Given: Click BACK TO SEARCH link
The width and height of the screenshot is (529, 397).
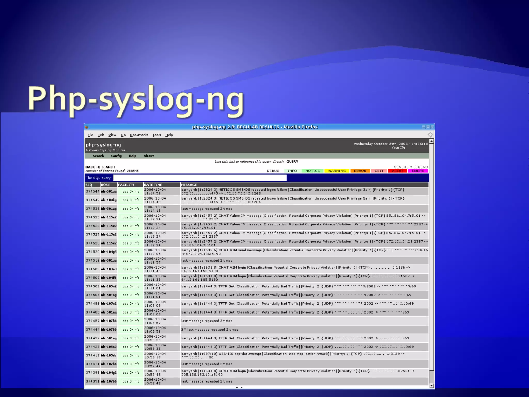Looking at the screenshot, I should 100,167.
